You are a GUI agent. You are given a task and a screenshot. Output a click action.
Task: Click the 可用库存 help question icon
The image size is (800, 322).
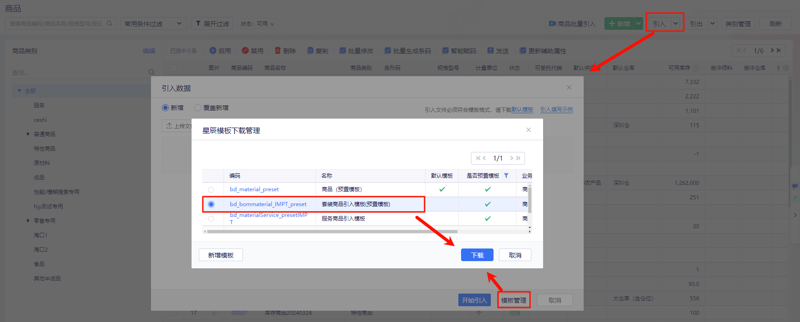click(x=696, y=68)
